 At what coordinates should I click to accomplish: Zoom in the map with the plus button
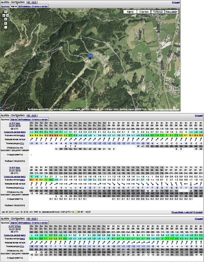click(x=6, y=23)
